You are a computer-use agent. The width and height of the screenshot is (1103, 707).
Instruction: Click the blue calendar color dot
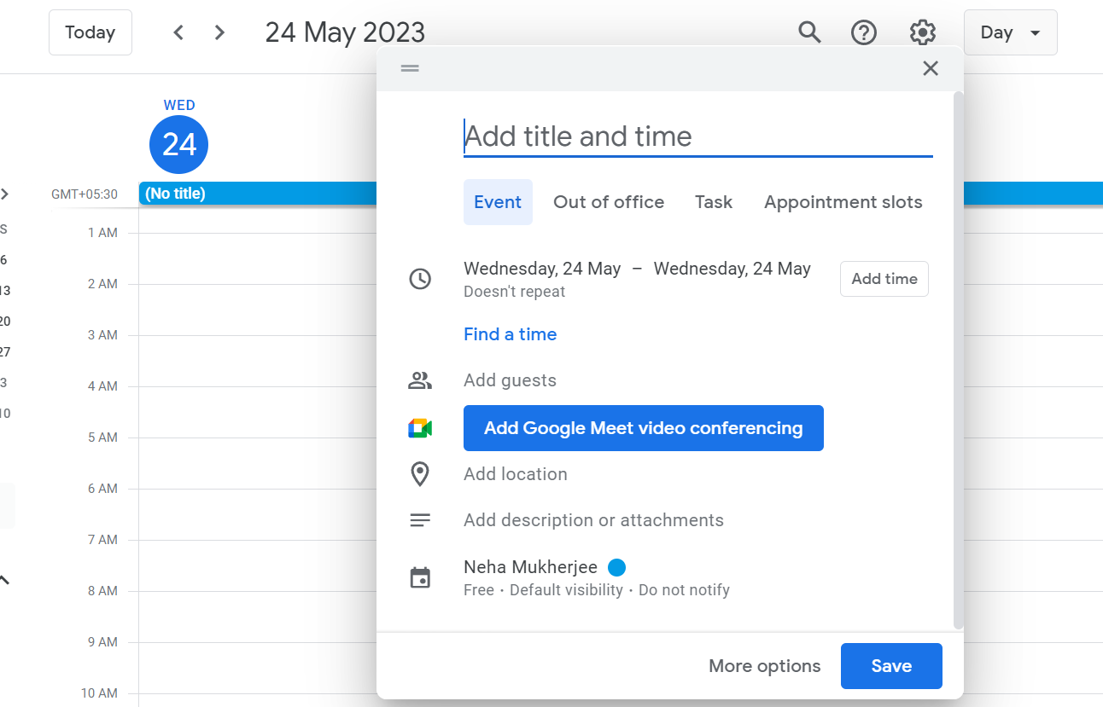pos(617,567)
